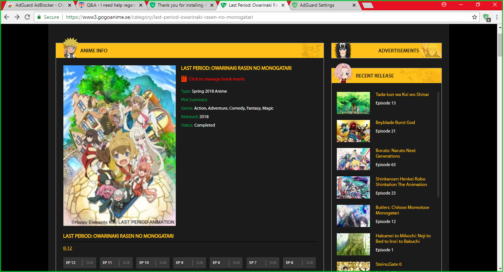Screen dimensions: 503x272
Task: Reload the current page
Action: 27,17
